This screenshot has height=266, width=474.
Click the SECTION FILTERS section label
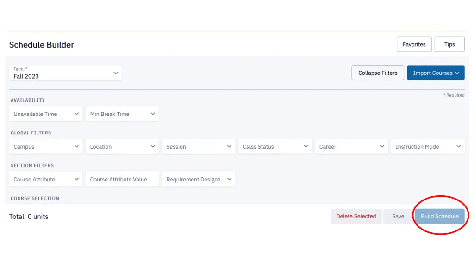[x=32, y=166]
